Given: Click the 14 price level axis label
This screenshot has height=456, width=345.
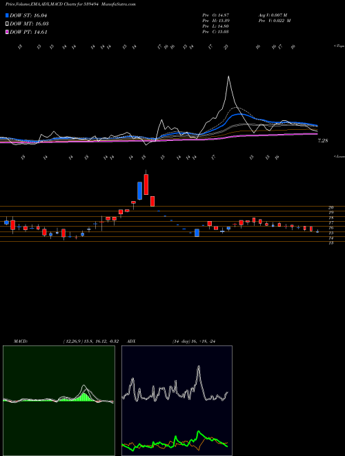Looking at the screenshot, I should (331, 238).
